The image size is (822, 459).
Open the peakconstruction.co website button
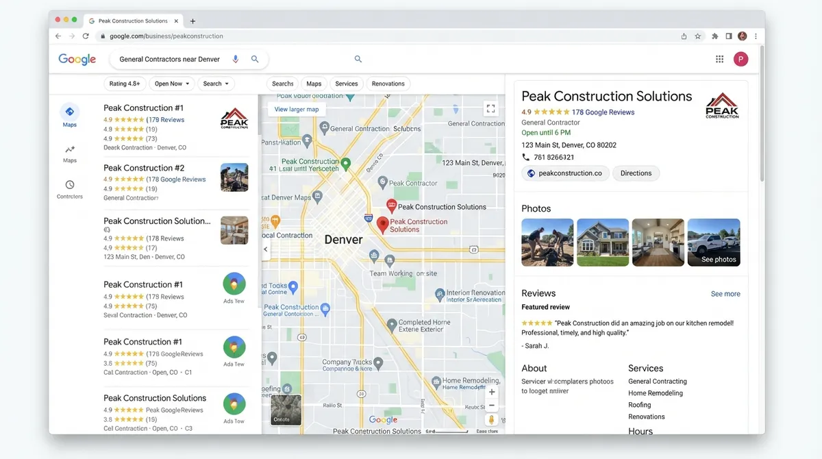tap(565, 173)
